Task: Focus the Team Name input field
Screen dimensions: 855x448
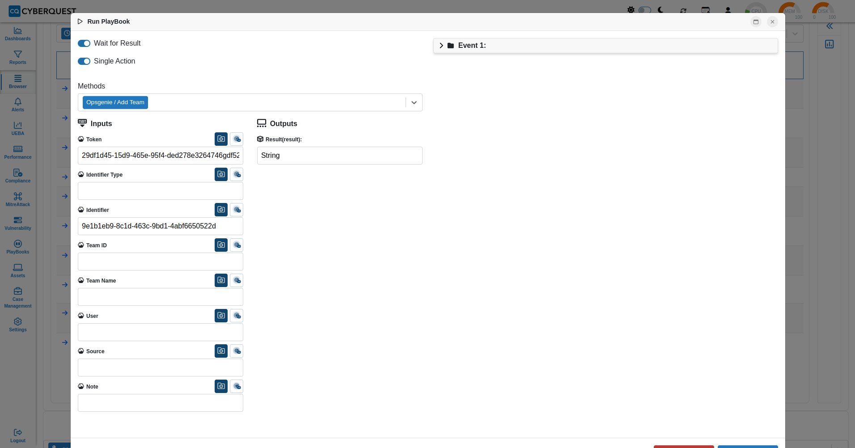Action: point(161,297)
